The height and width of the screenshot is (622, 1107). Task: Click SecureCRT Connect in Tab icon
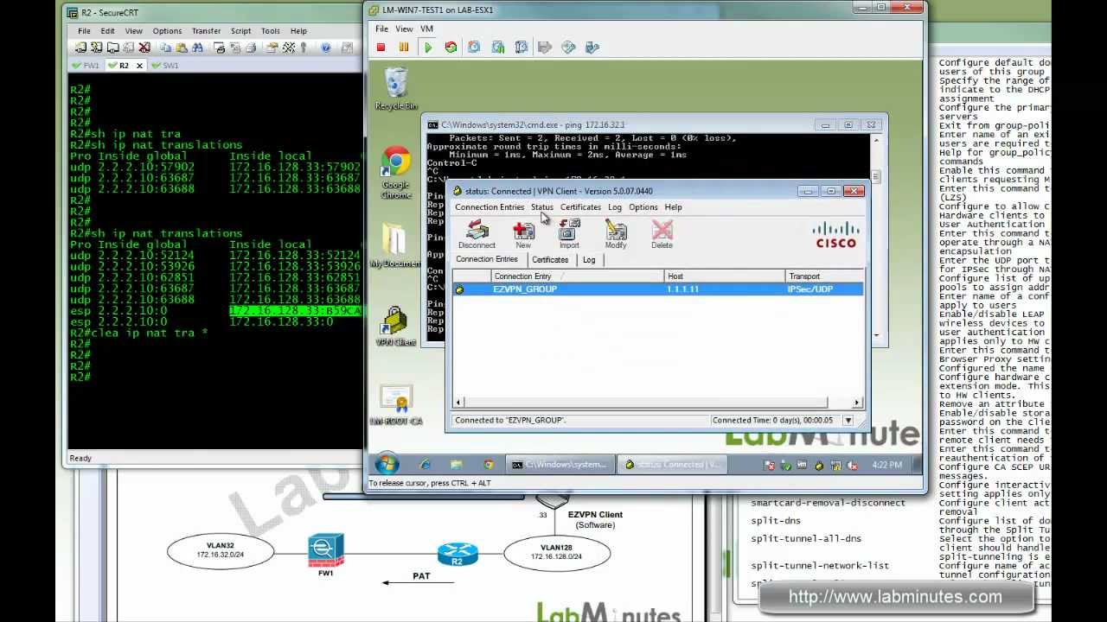(x=113, y=48)
